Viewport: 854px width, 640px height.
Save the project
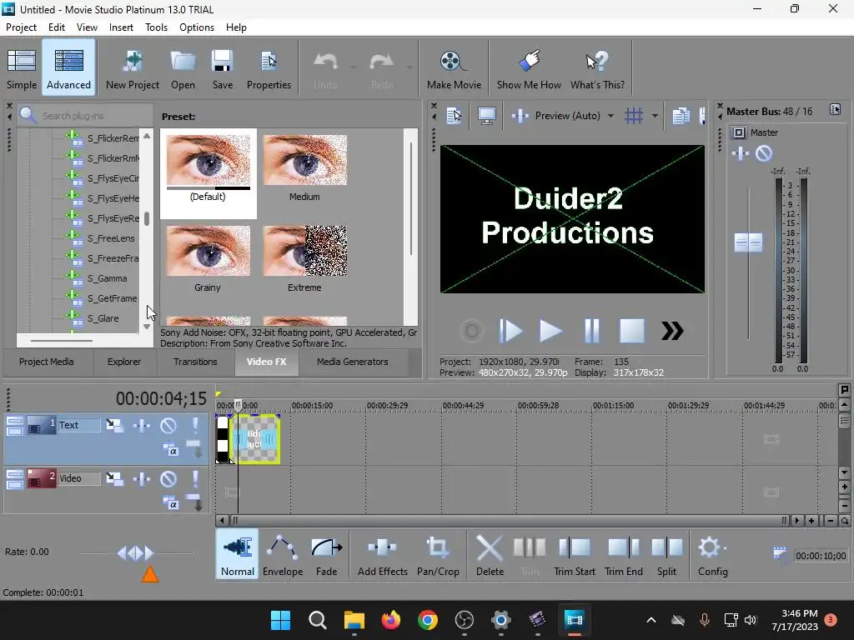(x=222, y=68)
